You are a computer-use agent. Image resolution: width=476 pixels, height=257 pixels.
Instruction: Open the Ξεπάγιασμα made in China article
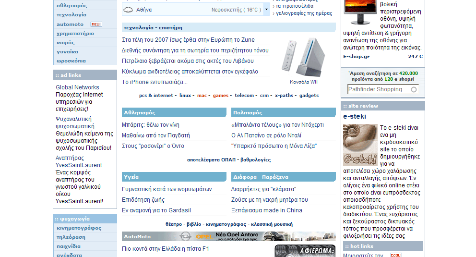(x=267, y=210)
